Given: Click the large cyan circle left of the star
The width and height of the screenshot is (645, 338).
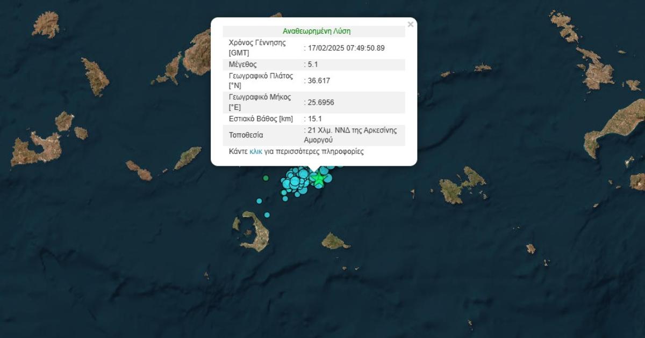Looking at the screenshot, I should (x=303, y=174).
